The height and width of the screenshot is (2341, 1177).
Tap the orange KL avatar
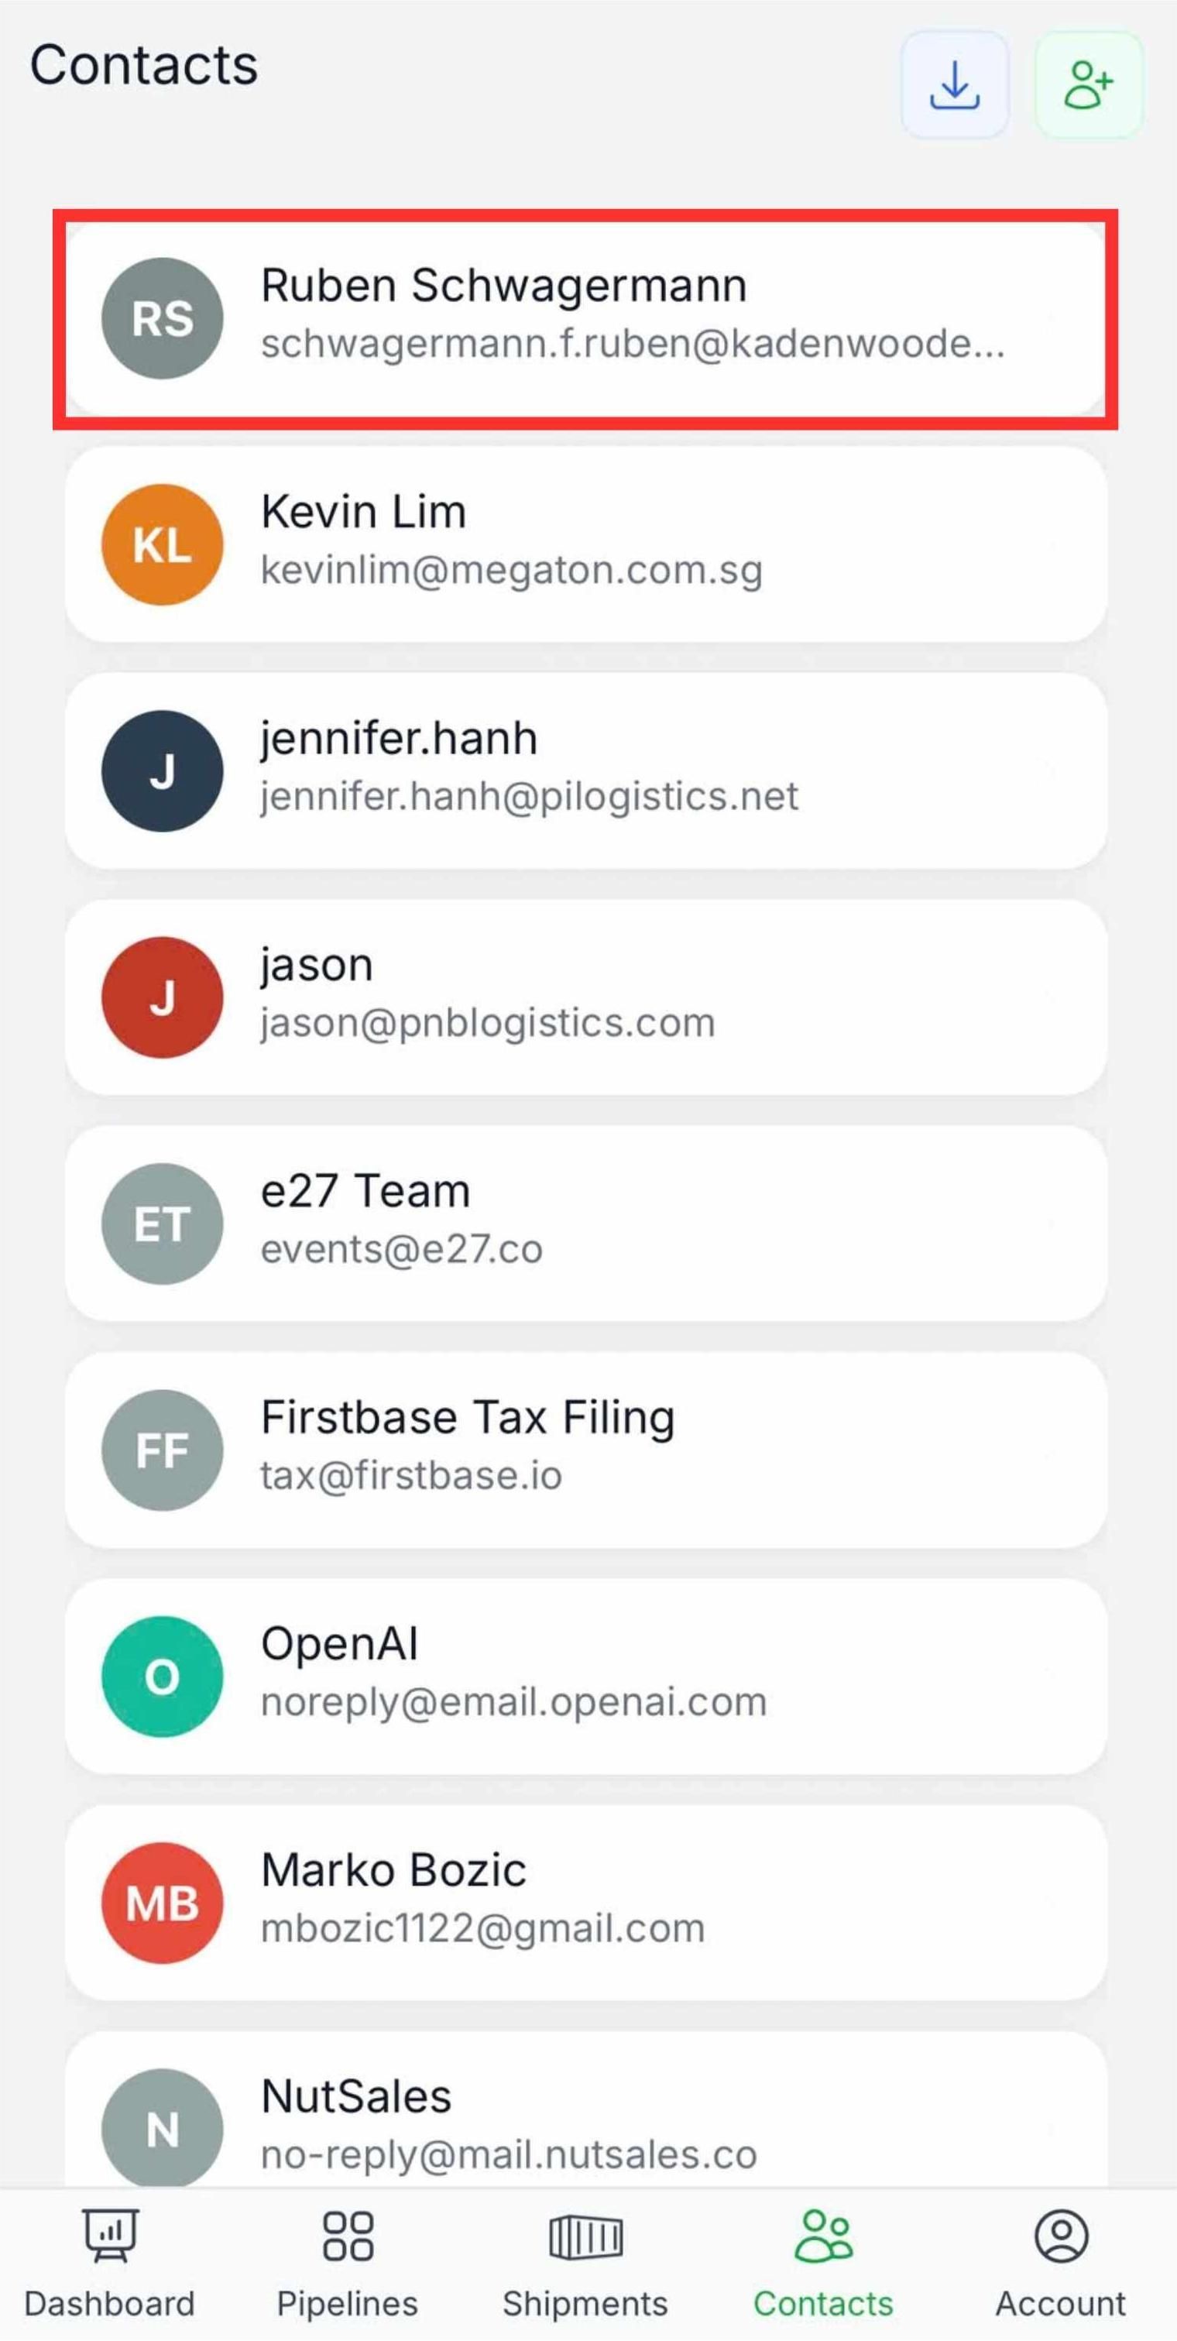(x=162, y=544)
